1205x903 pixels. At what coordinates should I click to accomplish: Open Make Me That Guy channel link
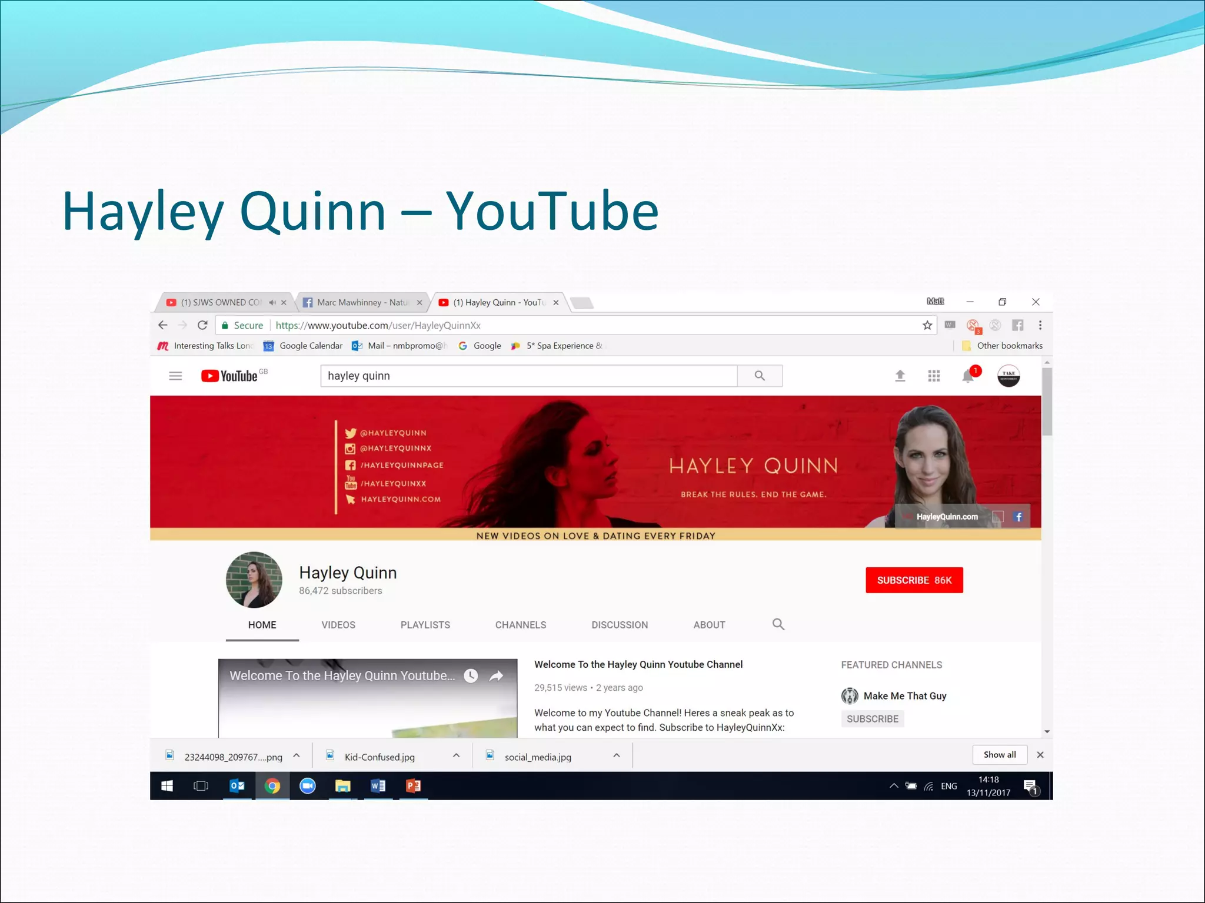[905, 696]
